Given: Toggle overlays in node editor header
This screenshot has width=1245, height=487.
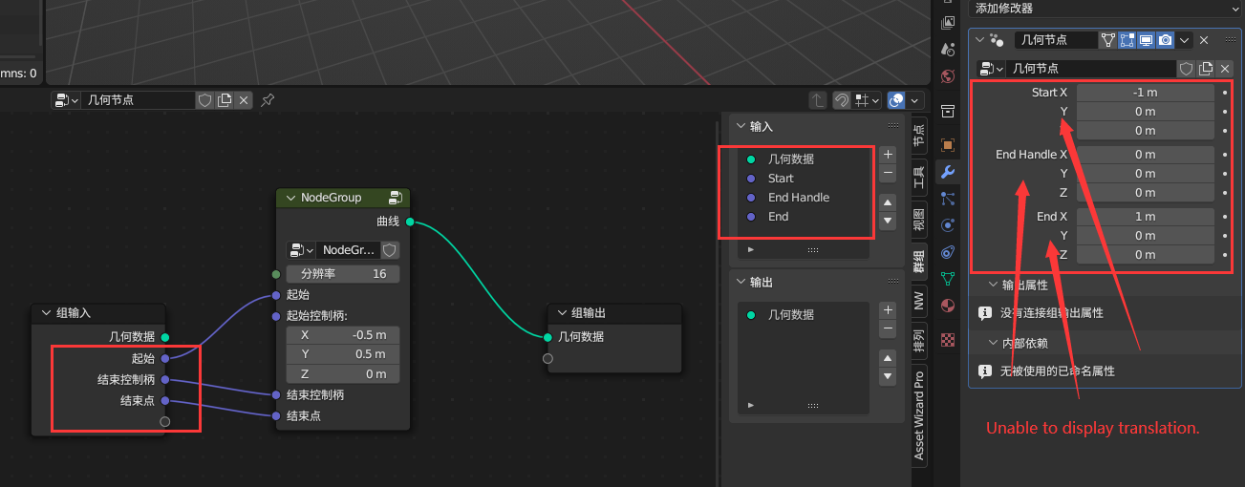Looking at the screenshot, I should pyautogui.click(x=896, y=99).
